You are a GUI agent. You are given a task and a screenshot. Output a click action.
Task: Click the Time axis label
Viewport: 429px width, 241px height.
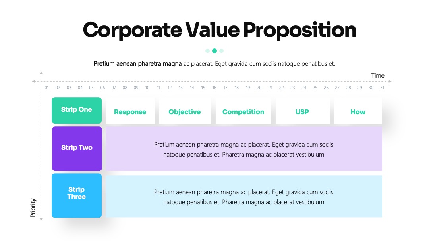378,76
